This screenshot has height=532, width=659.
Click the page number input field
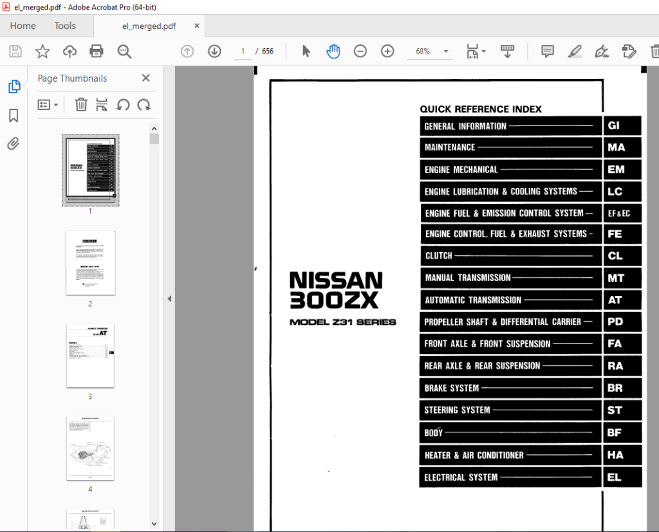pos(243,51)
